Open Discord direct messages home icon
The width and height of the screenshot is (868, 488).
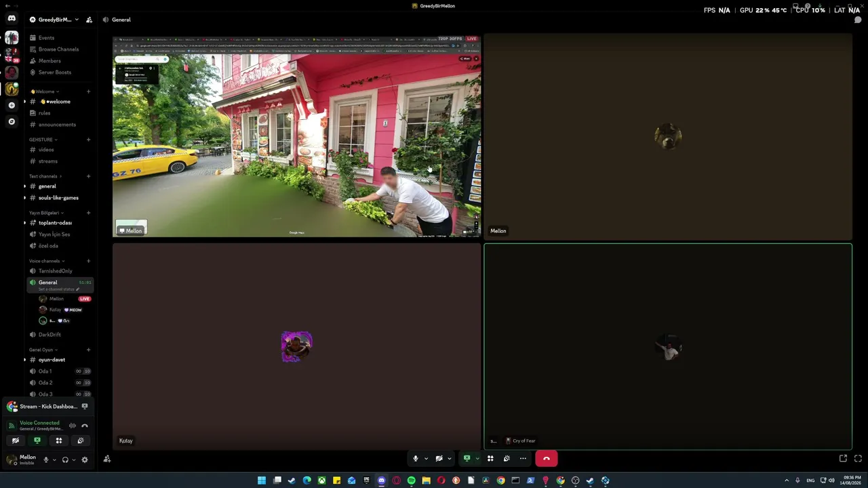tap(12, 18)
